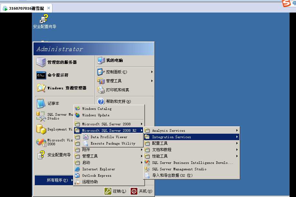Select Microsoft SQL Server 2008 R2 menu entry
Viewport: 296px width, 197px height.
coord(109,130)
